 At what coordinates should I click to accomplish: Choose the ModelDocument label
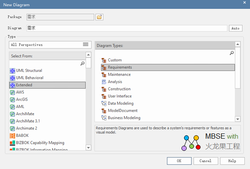tap(122, 110)
